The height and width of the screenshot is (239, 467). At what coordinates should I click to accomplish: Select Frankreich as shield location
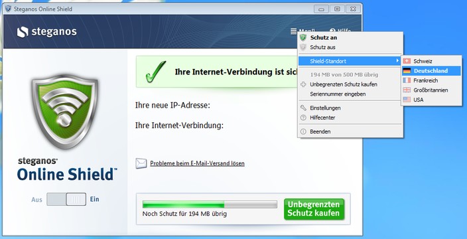coord(431,80)
